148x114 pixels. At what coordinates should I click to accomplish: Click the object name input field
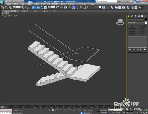pyautogui.click(x=136, y=20)
